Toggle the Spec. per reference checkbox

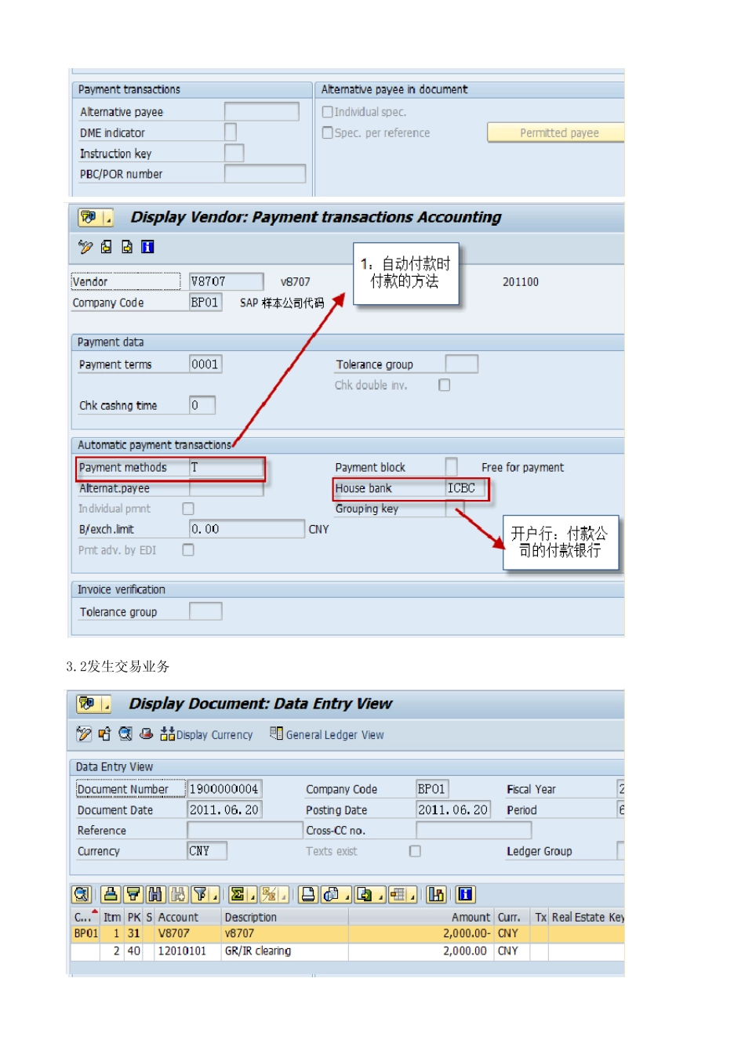pyautogui.click(x=328, y=133)
